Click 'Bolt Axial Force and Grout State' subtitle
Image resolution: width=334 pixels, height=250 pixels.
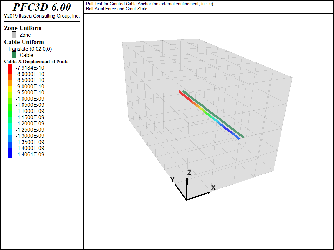tap(117, 9)
